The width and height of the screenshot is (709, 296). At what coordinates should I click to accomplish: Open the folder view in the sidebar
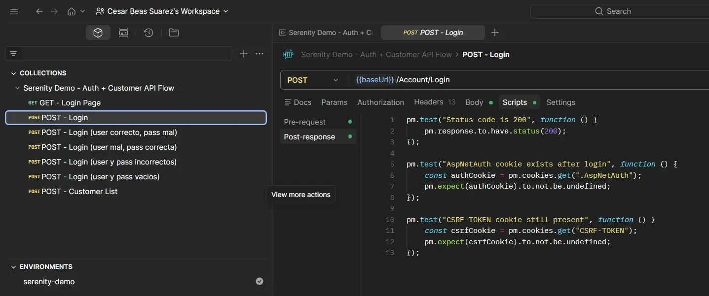pos(174,33)
